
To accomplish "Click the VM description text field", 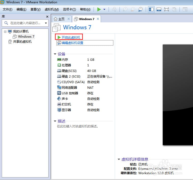I will [77, 126].
